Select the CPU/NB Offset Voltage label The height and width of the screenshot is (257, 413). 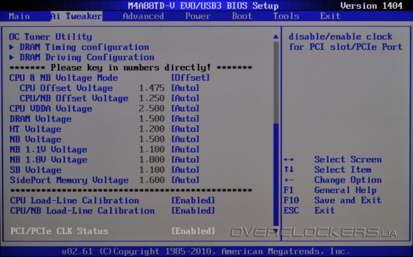coord(74,98)
